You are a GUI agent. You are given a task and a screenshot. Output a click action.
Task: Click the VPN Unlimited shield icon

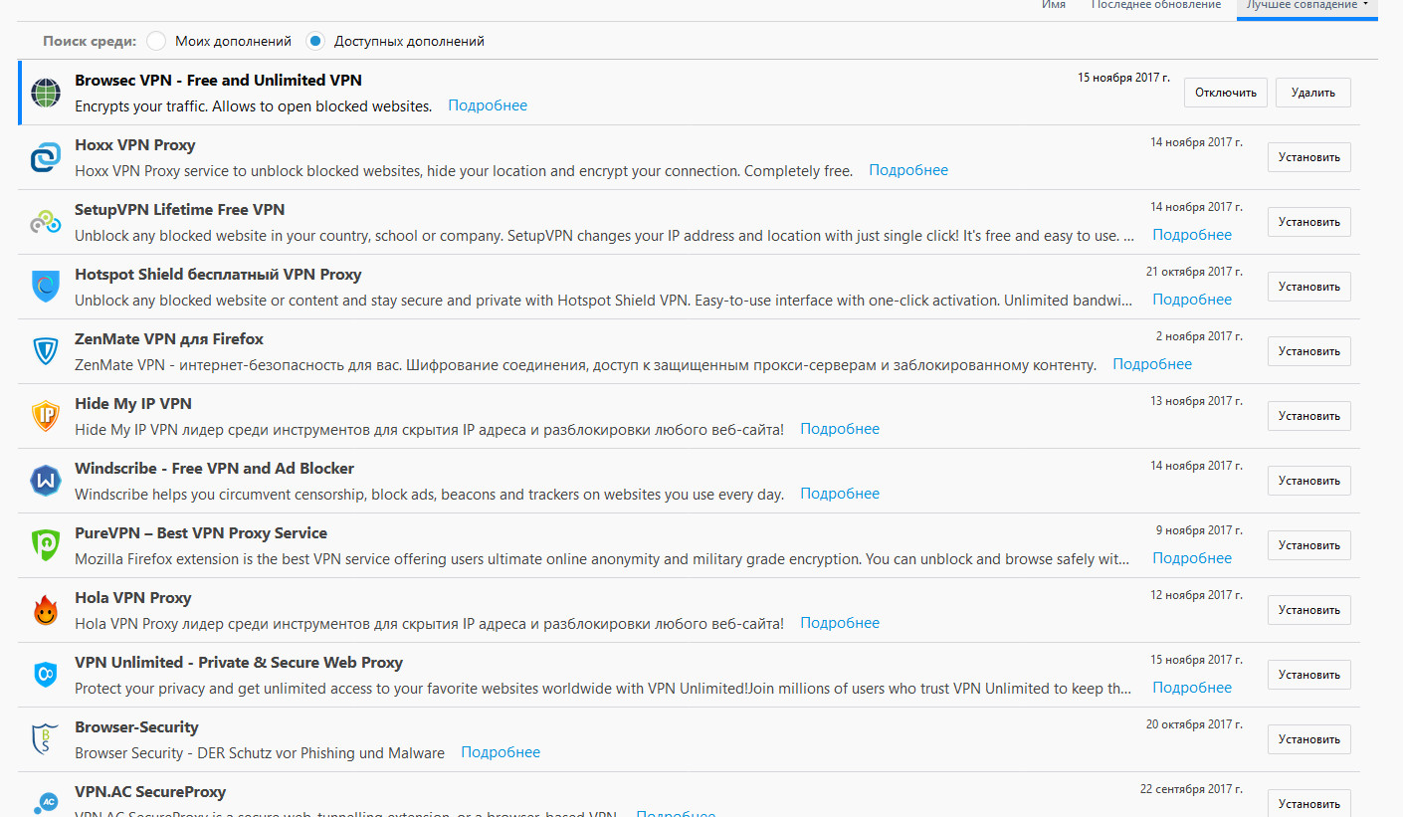click(46, 675)
